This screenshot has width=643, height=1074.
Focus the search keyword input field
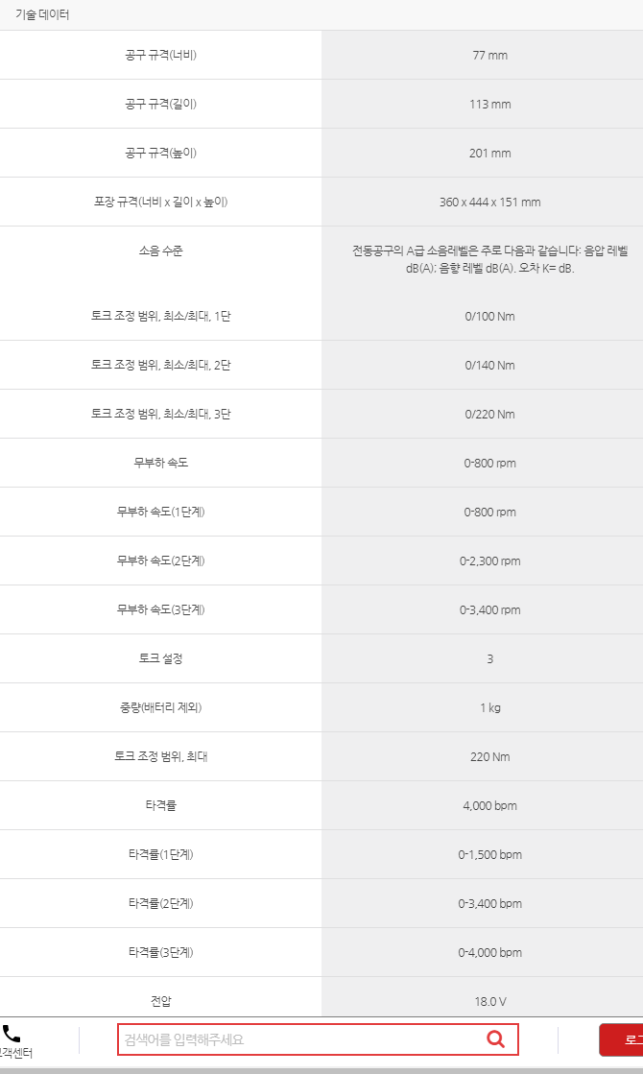[318, 1039]
